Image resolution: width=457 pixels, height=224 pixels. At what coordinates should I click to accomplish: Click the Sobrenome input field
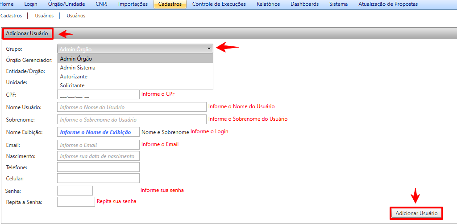[x=132, y=119]
